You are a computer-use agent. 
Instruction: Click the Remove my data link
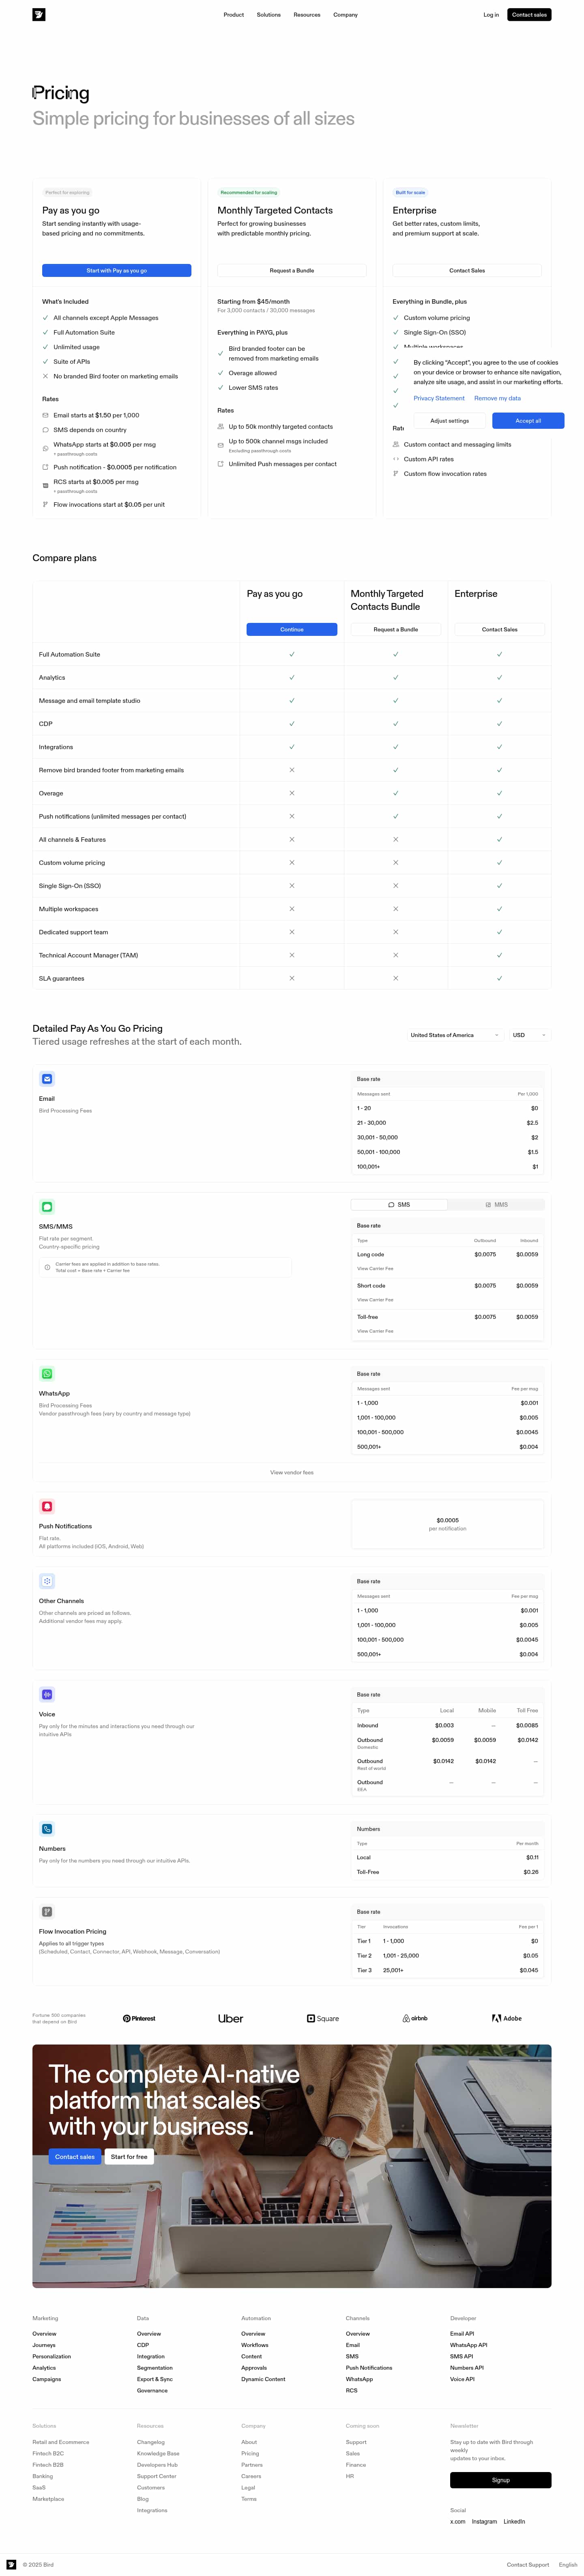click(497, 398)
